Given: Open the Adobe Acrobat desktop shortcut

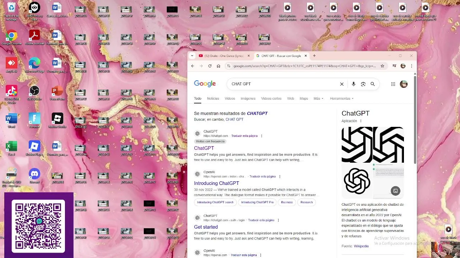Looking at the screenshot, I should [x=34, y=38].
